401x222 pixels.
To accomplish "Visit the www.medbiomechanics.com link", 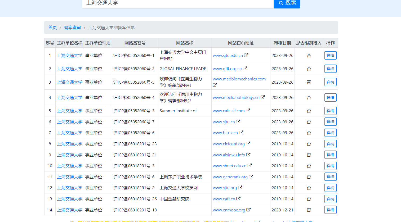I will pos(239,79).
